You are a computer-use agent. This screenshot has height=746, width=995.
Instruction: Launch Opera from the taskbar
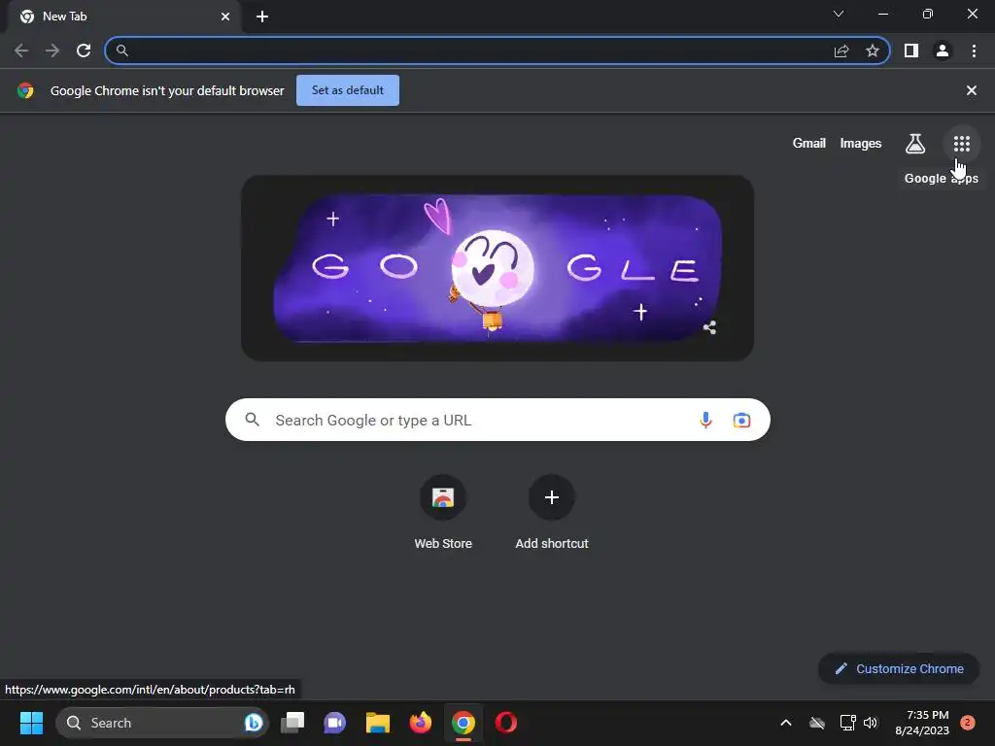coord(505,723)
